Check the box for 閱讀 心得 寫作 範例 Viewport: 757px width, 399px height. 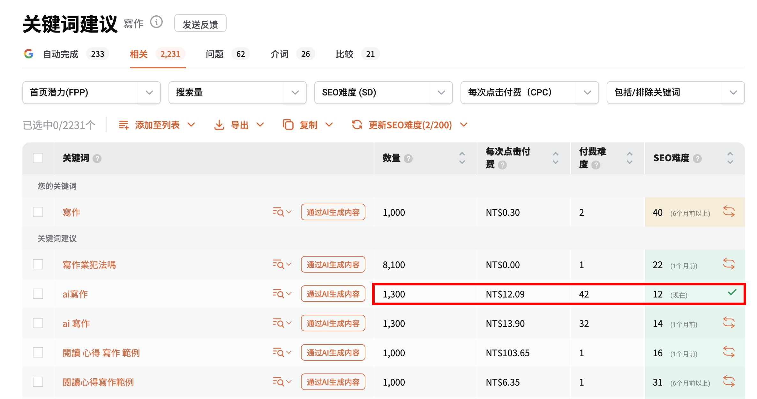pos(38,352)
